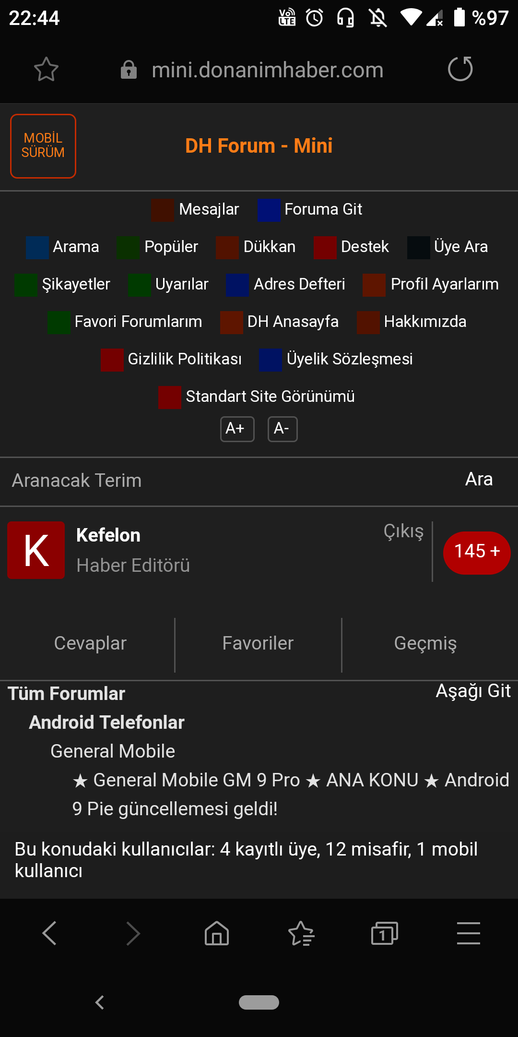Tap the bookmark star icon beside the URL

(x=46, y=70)
